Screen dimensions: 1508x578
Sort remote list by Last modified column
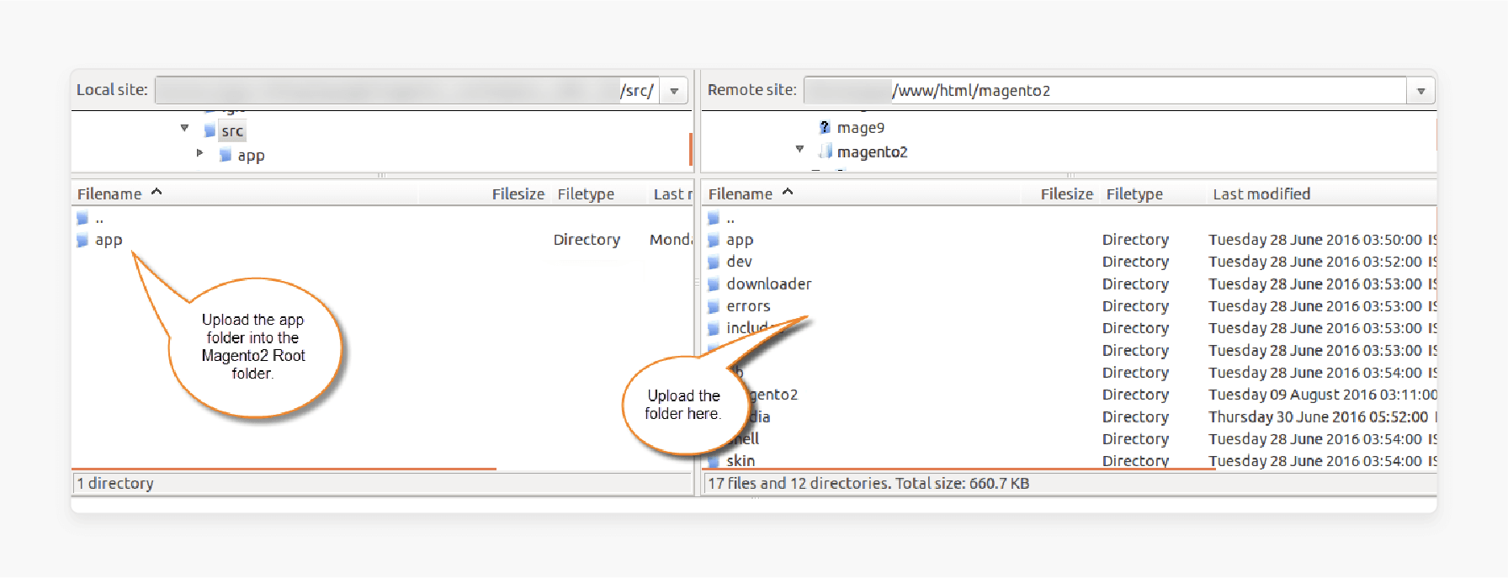coord(1261,194)
